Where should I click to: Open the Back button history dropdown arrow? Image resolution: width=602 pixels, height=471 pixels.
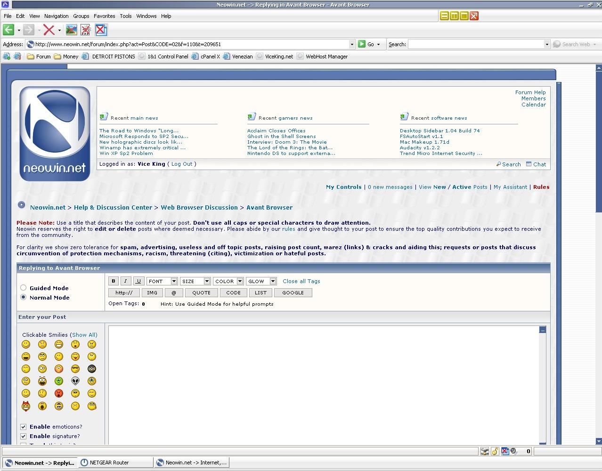click(19, 31)
